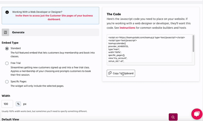Select the Specific Pages radio button

tap(7, 82)
